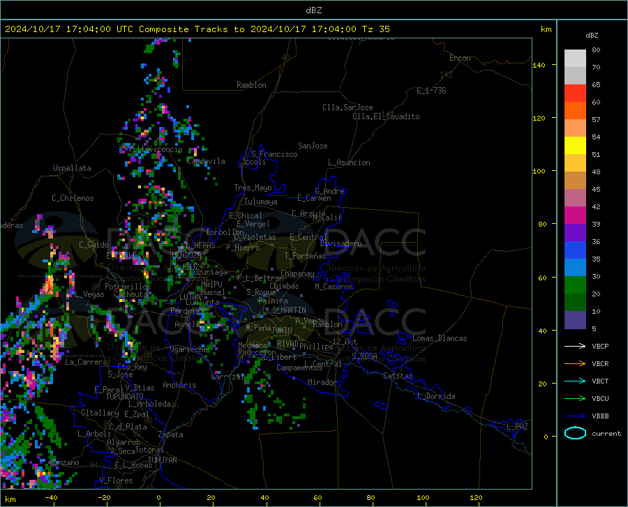Click the 'S_ROSA' place label
628x507 pixels.
click(x=364, y=356)
